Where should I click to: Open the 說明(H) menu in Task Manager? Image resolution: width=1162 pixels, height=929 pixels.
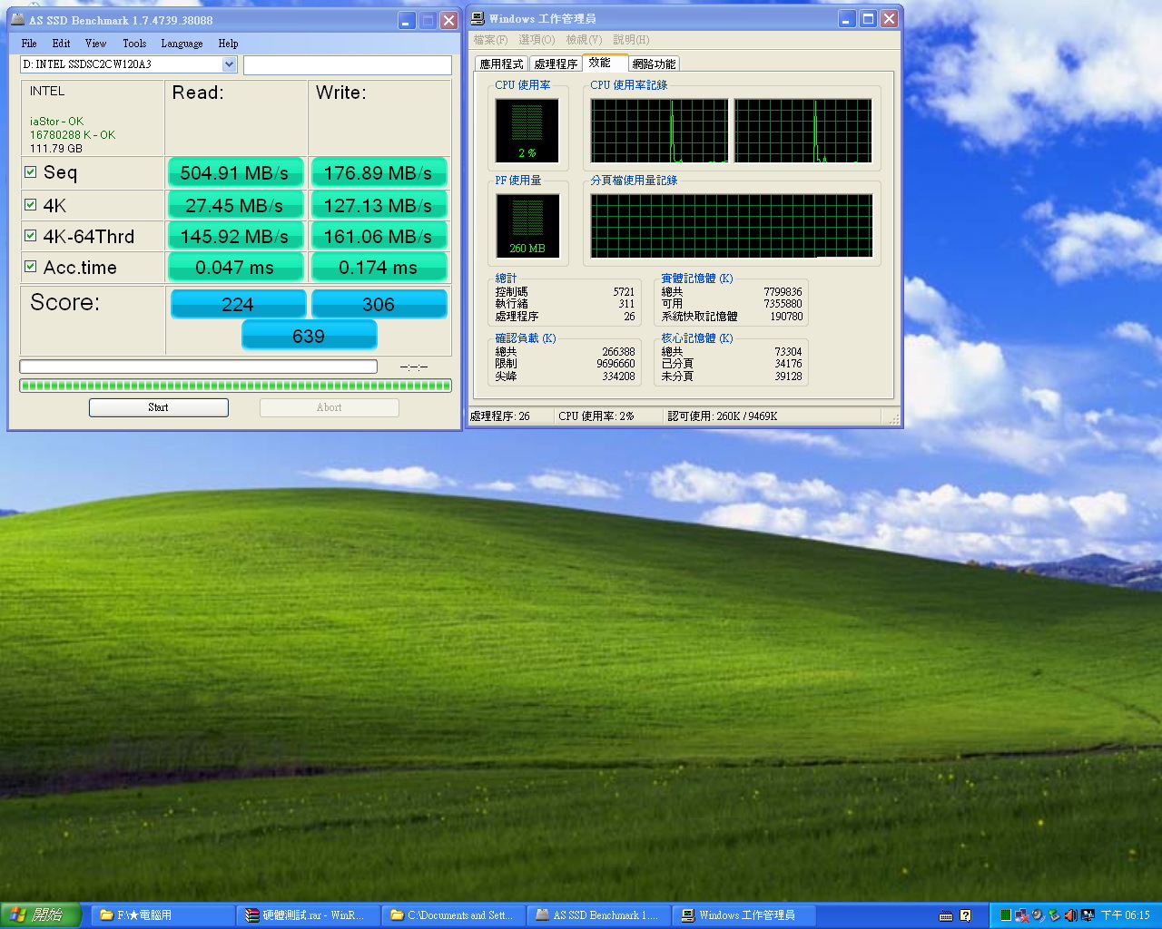631,40
